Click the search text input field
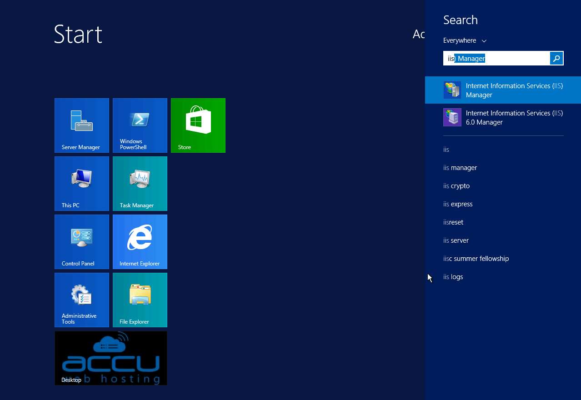This screenshot has height=400, width=581. pos(497,58)
